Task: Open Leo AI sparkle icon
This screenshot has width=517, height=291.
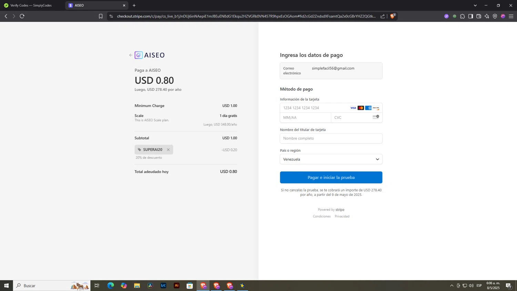Action: [x=487, y=16]
